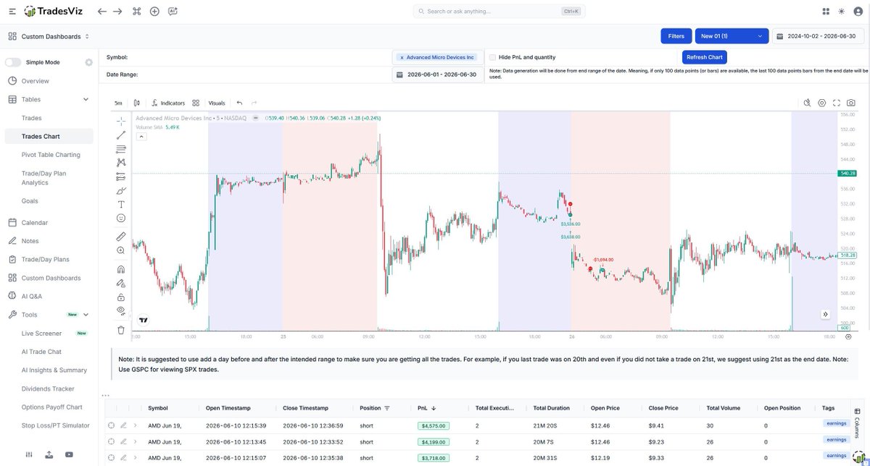Take a chart snapshot with camera icon

point(851,103)
